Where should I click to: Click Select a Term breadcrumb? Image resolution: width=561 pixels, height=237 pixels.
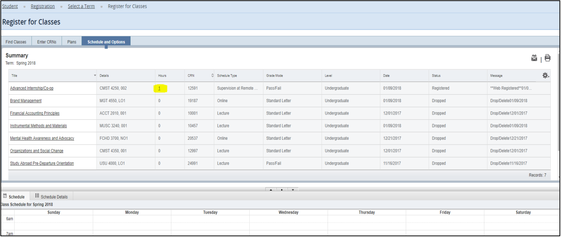(x=81, y=7)
